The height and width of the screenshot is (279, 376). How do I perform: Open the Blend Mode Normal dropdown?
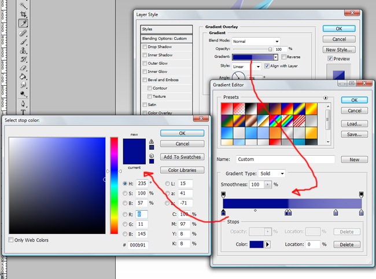click(x=256, y=42)
